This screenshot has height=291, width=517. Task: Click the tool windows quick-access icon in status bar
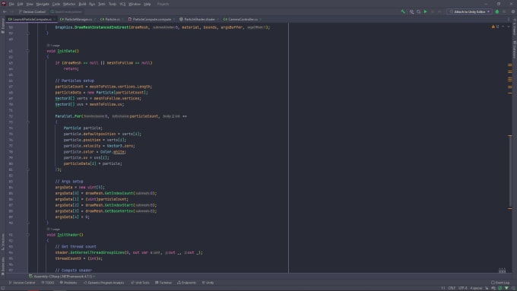coord(2,288)
